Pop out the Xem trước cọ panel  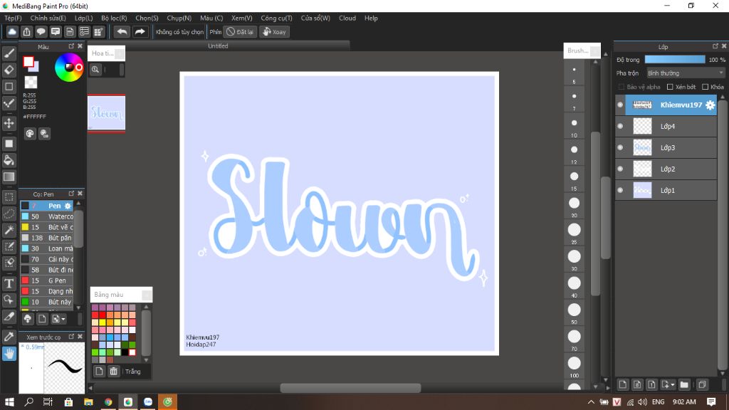(71, 336)
